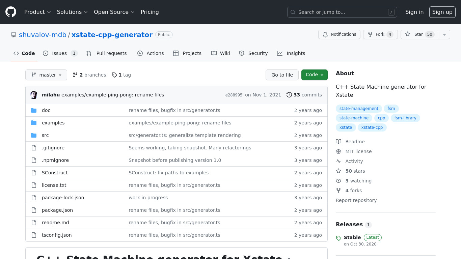Click the eye icon beside 3 watching

[338, 181]
